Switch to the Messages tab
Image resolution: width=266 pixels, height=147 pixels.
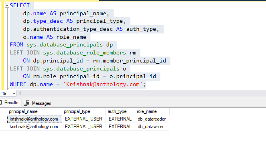[x=37, y=103]
